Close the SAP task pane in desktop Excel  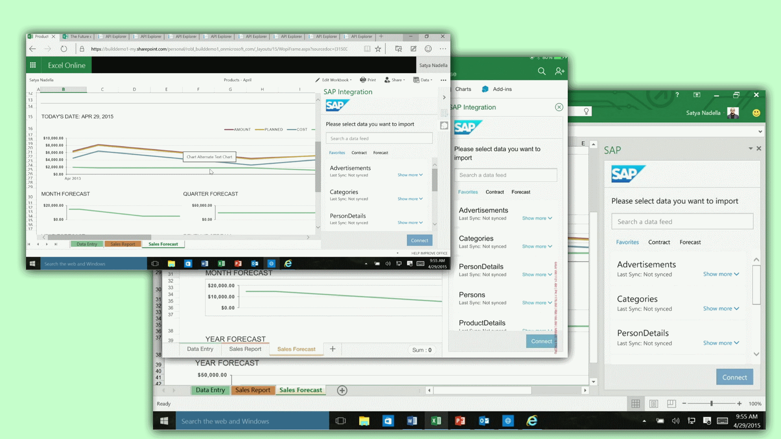coord(759,149)
